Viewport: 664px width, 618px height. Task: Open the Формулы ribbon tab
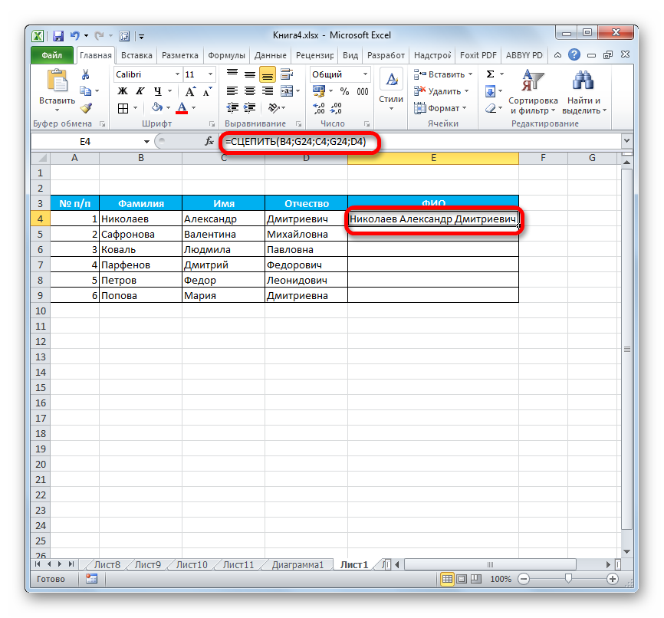(x=226, y=55)
